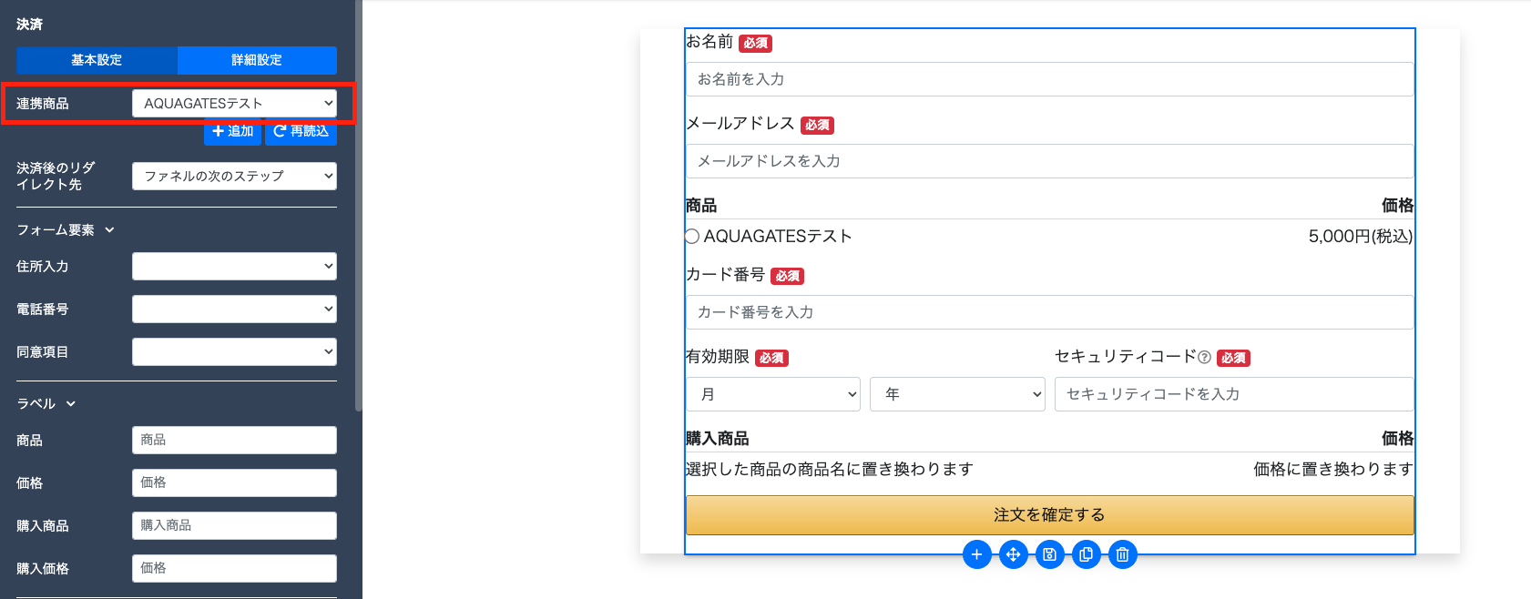
Task: Click the save element floppy icon
Action: (1049, 554)
